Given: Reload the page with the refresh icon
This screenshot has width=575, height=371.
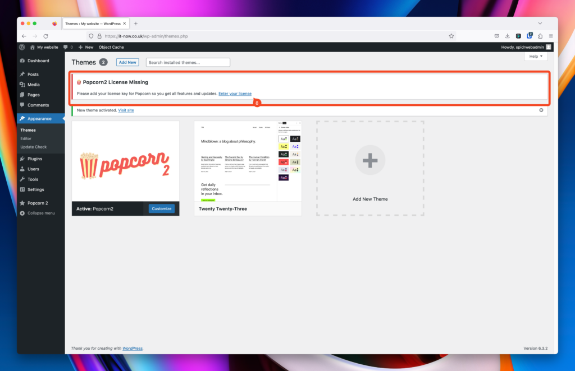Looking at the screenshot, I should click(46, 36).
